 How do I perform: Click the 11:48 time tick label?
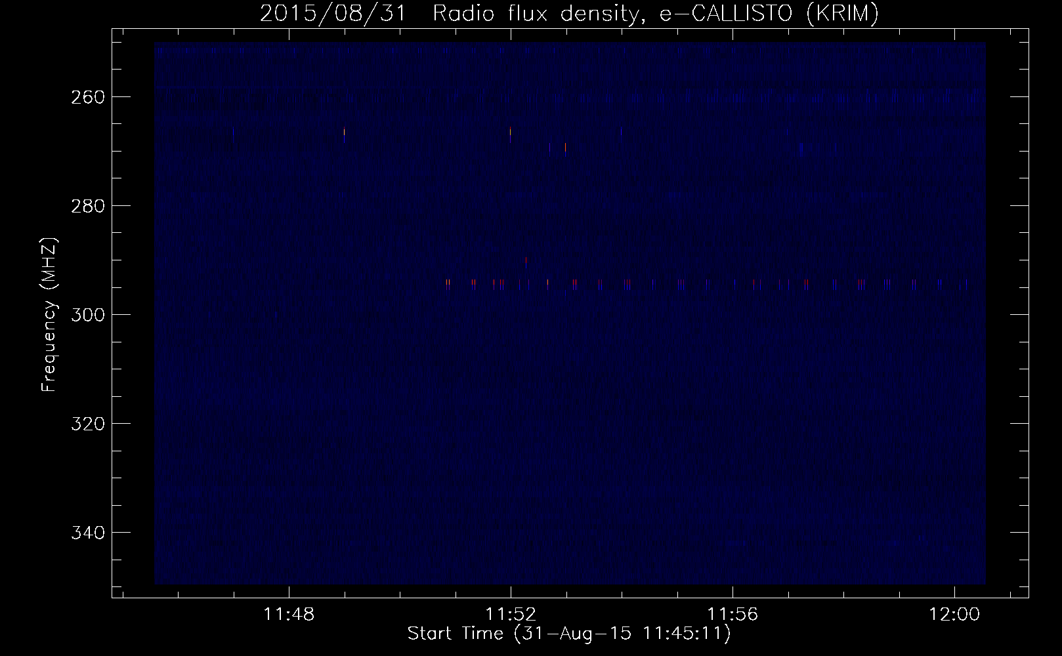pyautogui.click(x=289, y=615)
